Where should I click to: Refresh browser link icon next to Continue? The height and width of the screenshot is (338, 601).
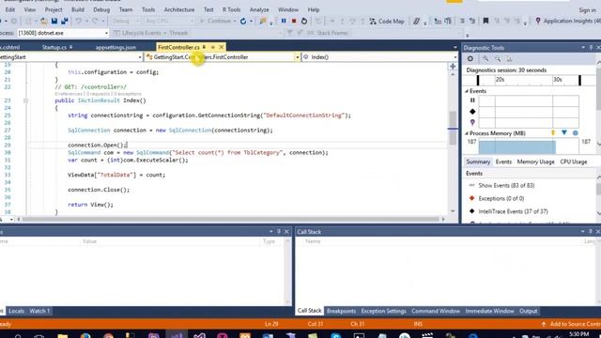[x=243, y=21]
